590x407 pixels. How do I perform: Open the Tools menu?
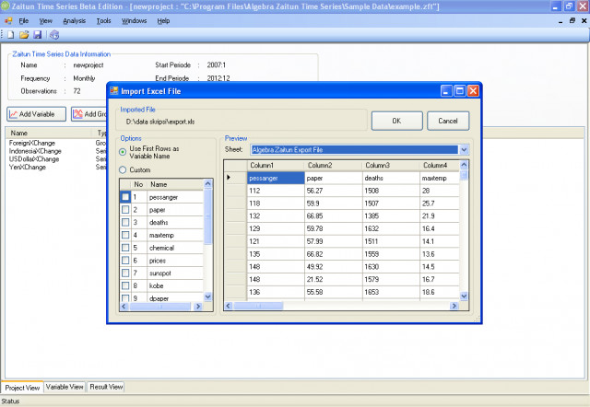tap(103, 20)
